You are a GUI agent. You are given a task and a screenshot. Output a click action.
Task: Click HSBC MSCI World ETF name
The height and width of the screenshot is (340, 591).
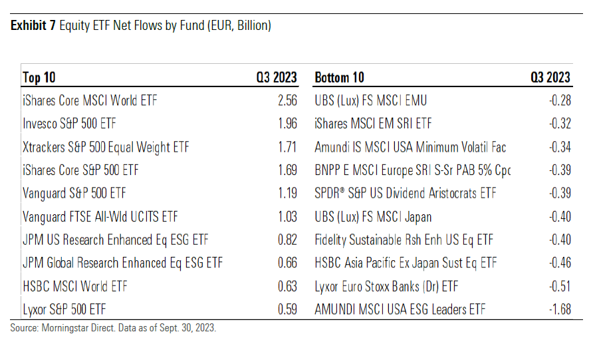(x=74, y=287)
